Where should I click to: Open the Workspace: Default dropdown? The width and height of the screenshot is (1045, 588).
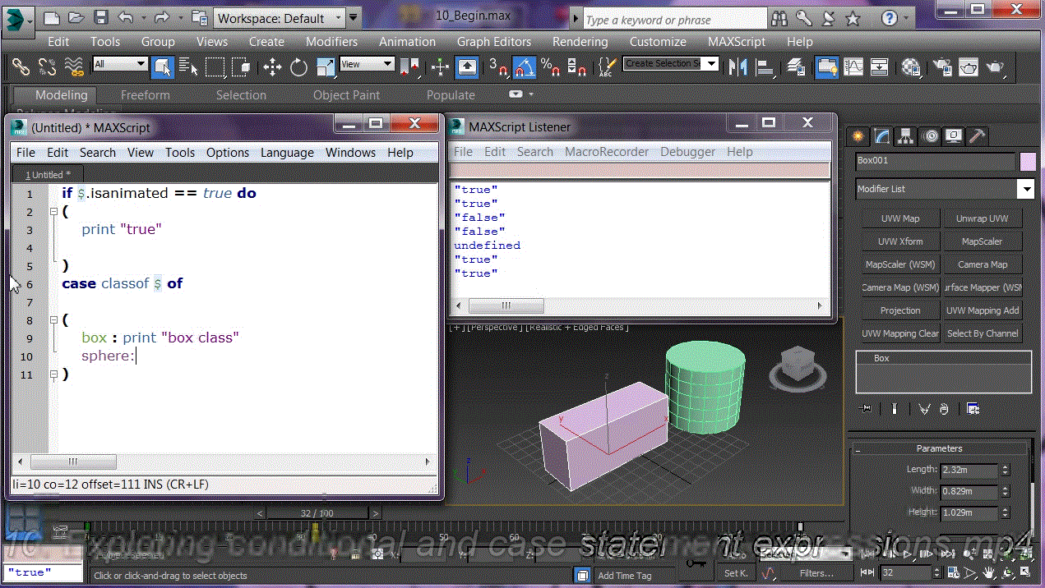pyautogui.click(x=280, y=18)
